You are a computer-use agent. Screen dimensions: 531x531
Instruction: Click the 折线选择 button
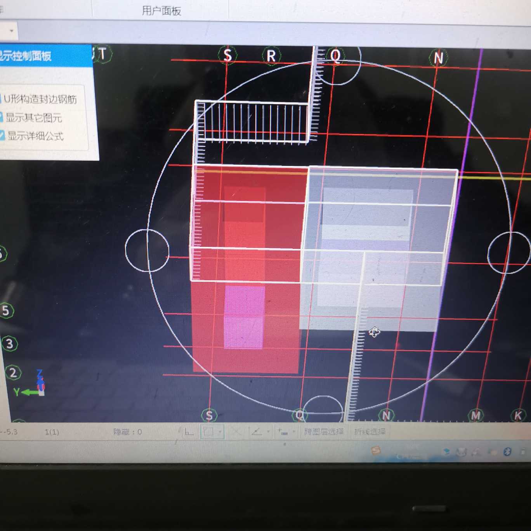(x=370, y=432)
